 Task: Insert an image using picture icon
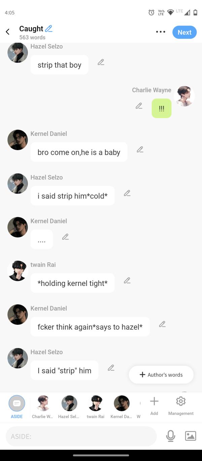(x=191, y=436)
